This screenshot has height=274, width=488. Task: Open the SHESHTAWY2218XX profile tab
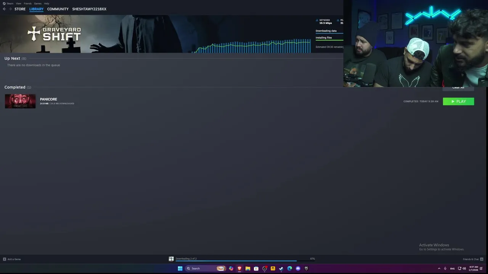89,9
